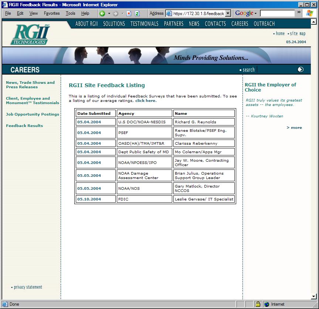The width and height of the screenshot is (319, 309).
Task: Click inside the Google search field
Action: point(277,13)
